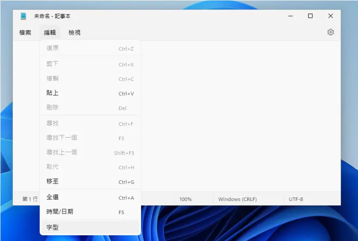Viewport: 358px width, 241px height.
Task: Click the UTF-8 encoding status label
Action: [295, 199]
